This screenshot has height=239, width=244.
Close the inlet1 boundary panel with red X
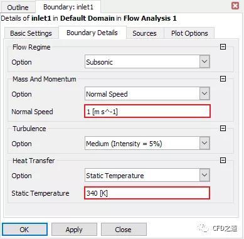235,6
